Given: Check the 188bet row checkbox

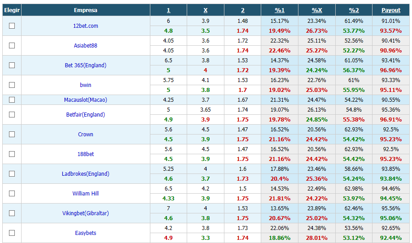Looking at the screenshot, I should click(12, 154).
